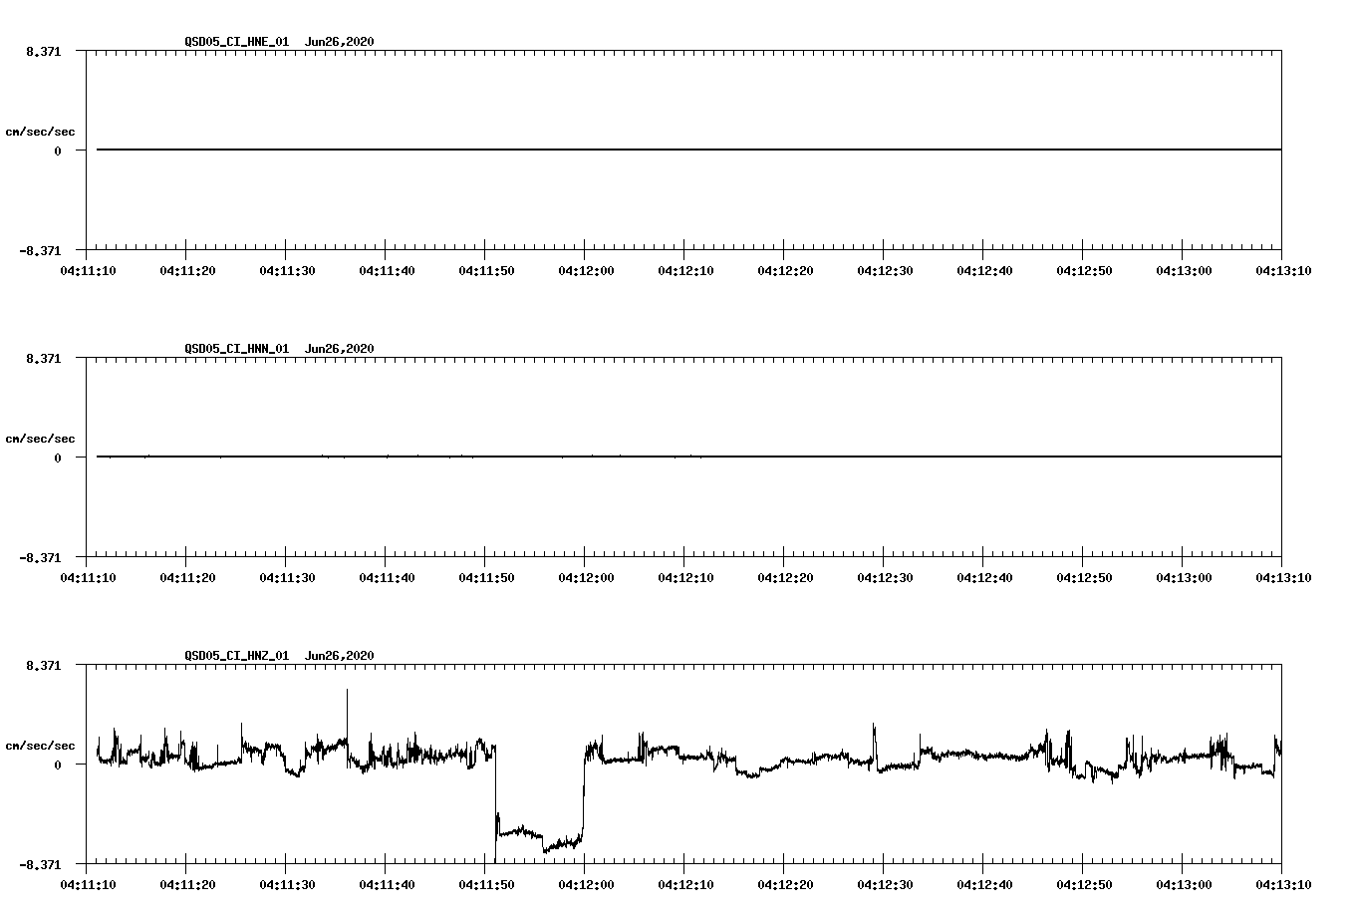
Task: Click time label 04:13:10 under HNE plot
Action: click(1283, 270)
